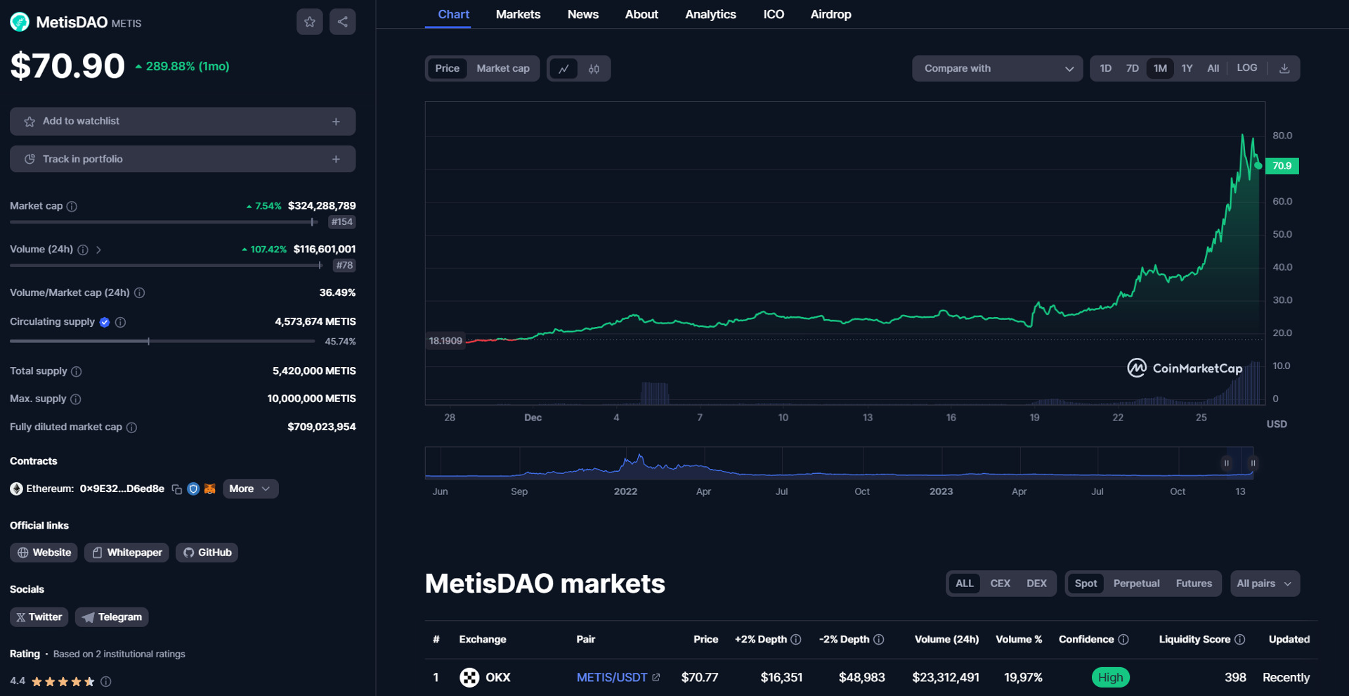
Task: Click Total supply info icon
Action: point(77,371)
